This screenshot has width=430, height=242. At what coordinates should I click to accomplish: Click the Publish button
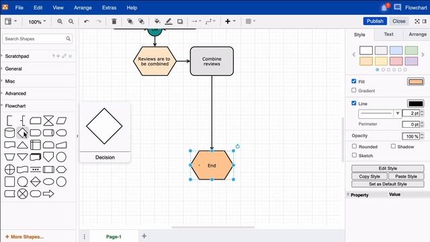[x=375, y=21]
